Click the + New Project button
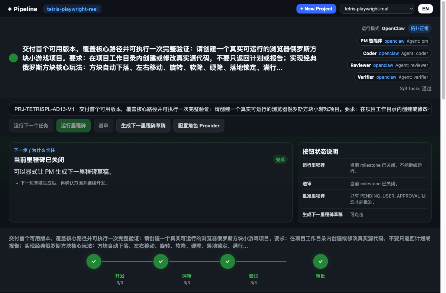This screenshot has height=293, width=446. click(316, 9)
